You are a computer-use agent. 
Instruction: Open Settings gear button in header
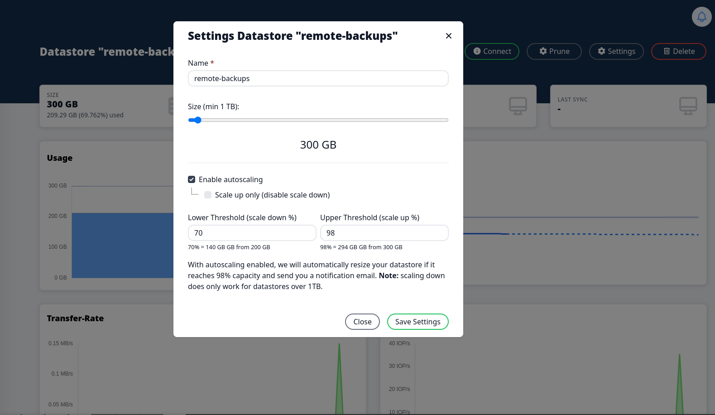click(x=616, y=51)
